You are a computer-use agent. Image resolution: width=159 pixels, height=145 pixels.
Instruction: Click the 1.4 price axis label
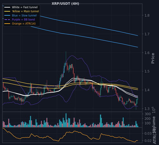[x=147, y=90]
